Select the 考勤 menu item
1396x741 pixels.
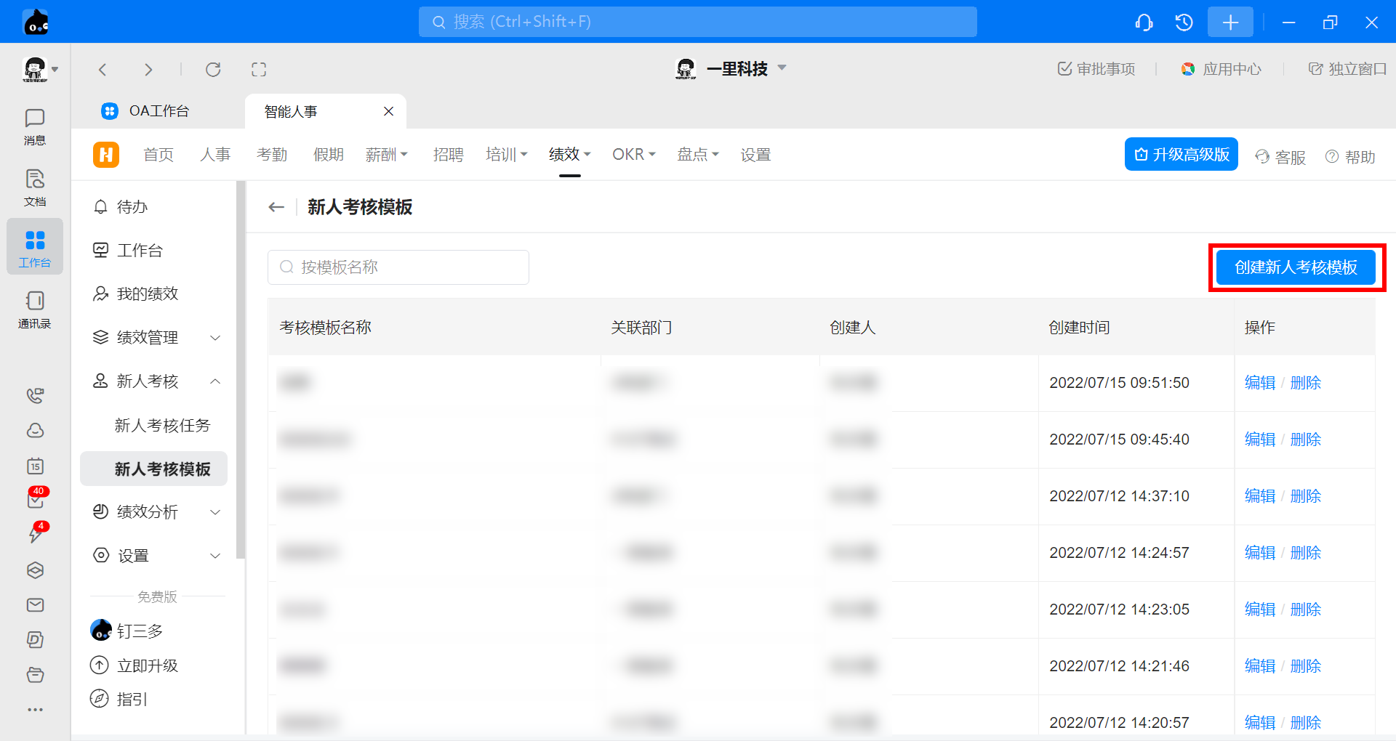coord(272,155)
